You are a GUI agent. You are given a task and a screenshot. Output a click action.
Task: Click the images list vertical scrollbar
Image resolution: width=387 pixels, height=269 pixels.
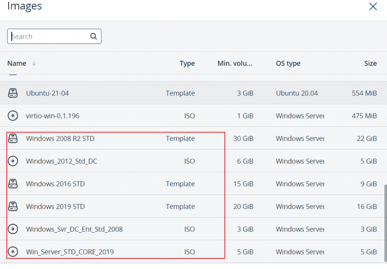[x=385, y=222]
